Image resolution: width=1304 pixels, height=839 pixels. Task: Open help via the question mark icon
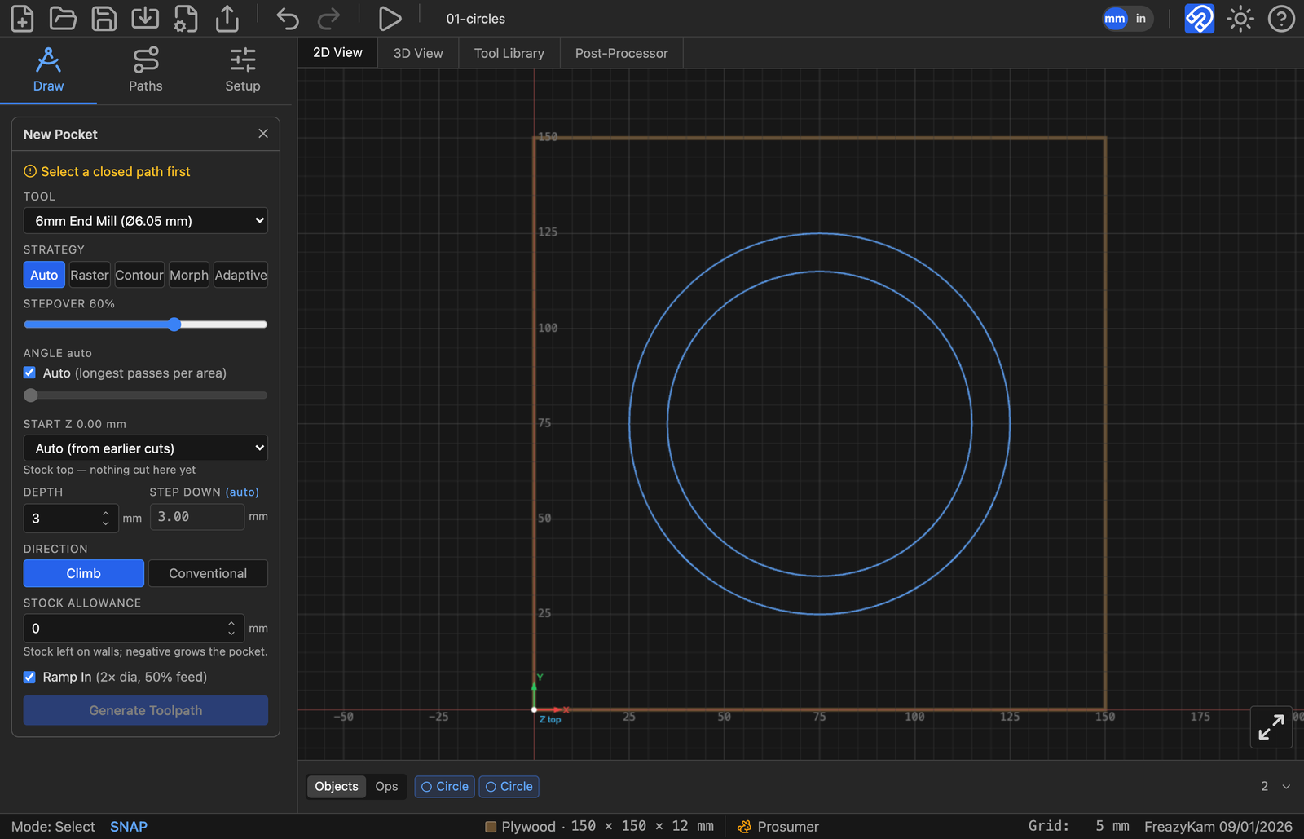[x=1281, y=18]
